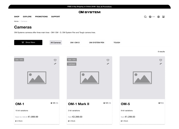179x129 pixels.
Task: Open the OM-1 product image thumbnail
Action: pyautogui.click(x=37, y=78)
